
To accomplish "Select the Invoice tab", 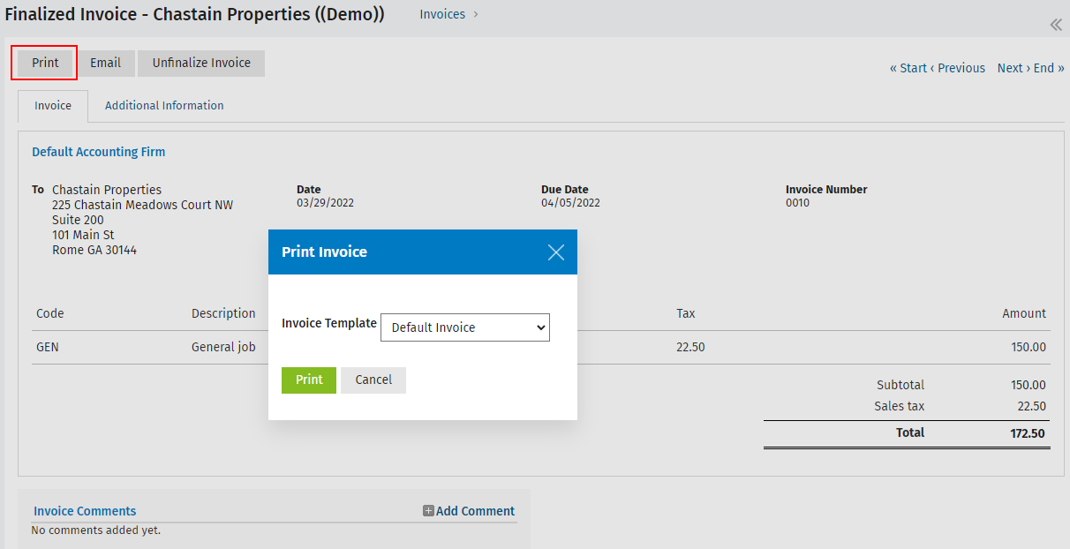I will [52, 105].
